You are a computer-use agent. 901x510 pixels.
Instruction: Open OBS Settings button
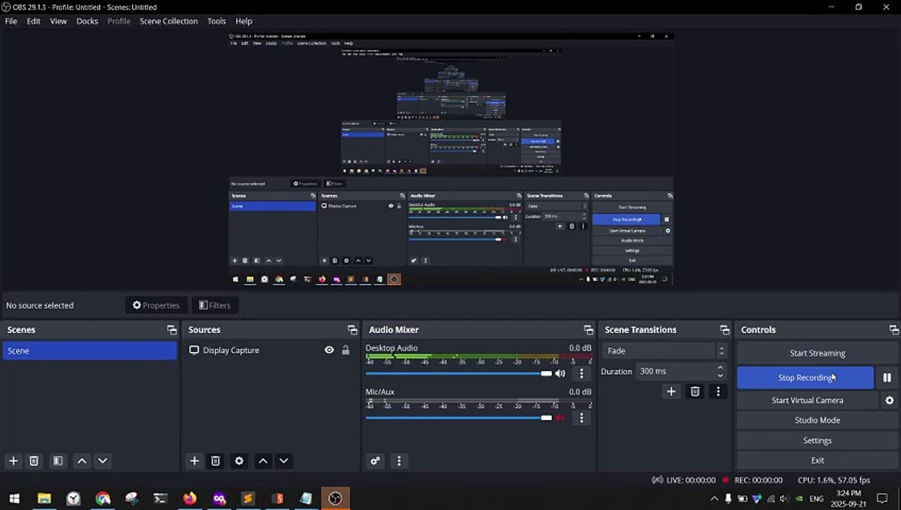pyautogui.click(x=817, y=441)
